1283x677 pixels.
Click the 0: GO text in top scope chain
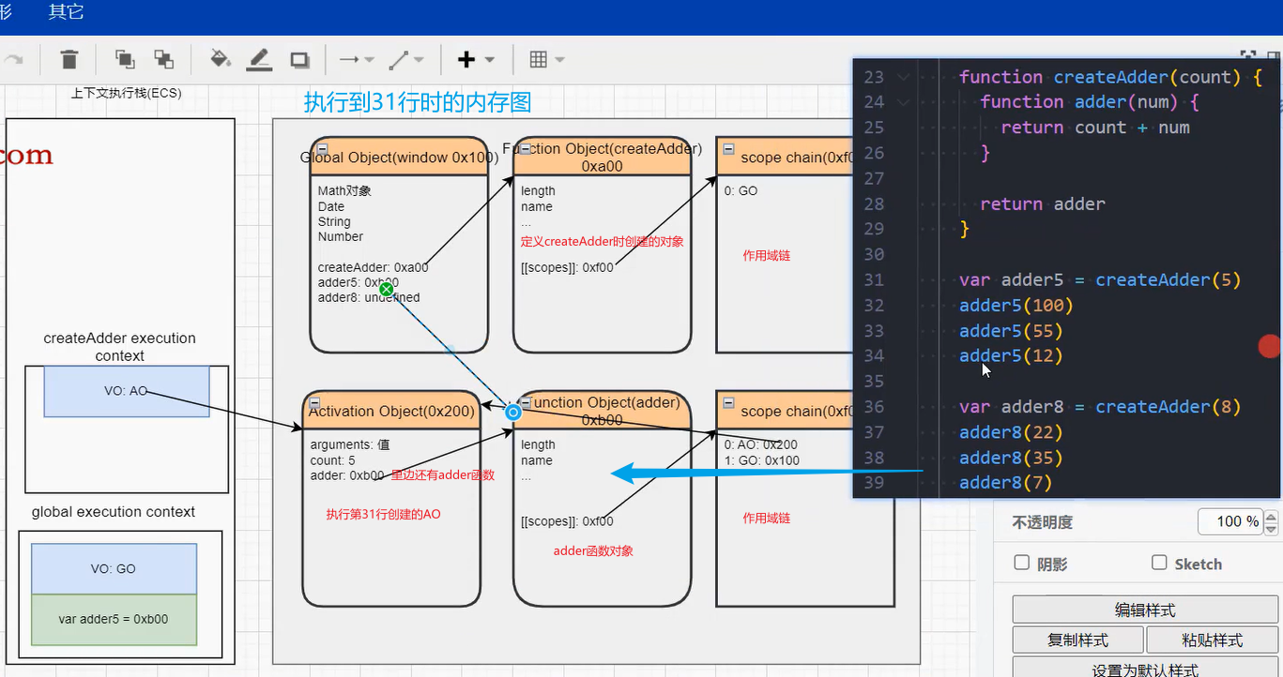tap(741, 190)
